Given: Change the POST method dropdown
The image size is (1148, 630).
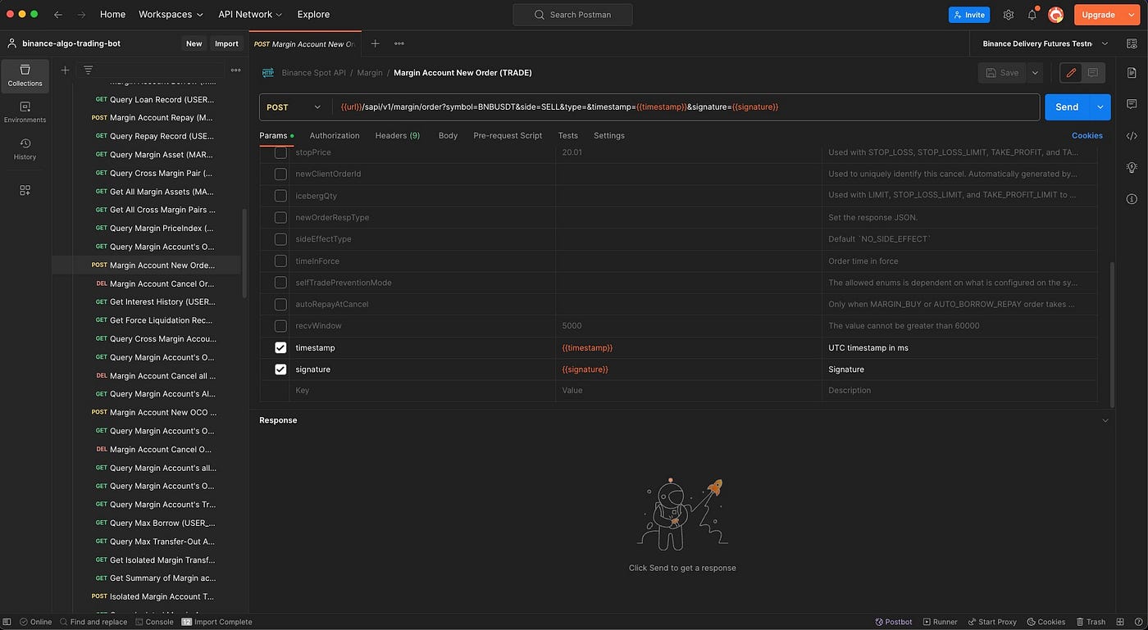Looking at the screenshot, I should pyautogui.click(x=294, y=107).
